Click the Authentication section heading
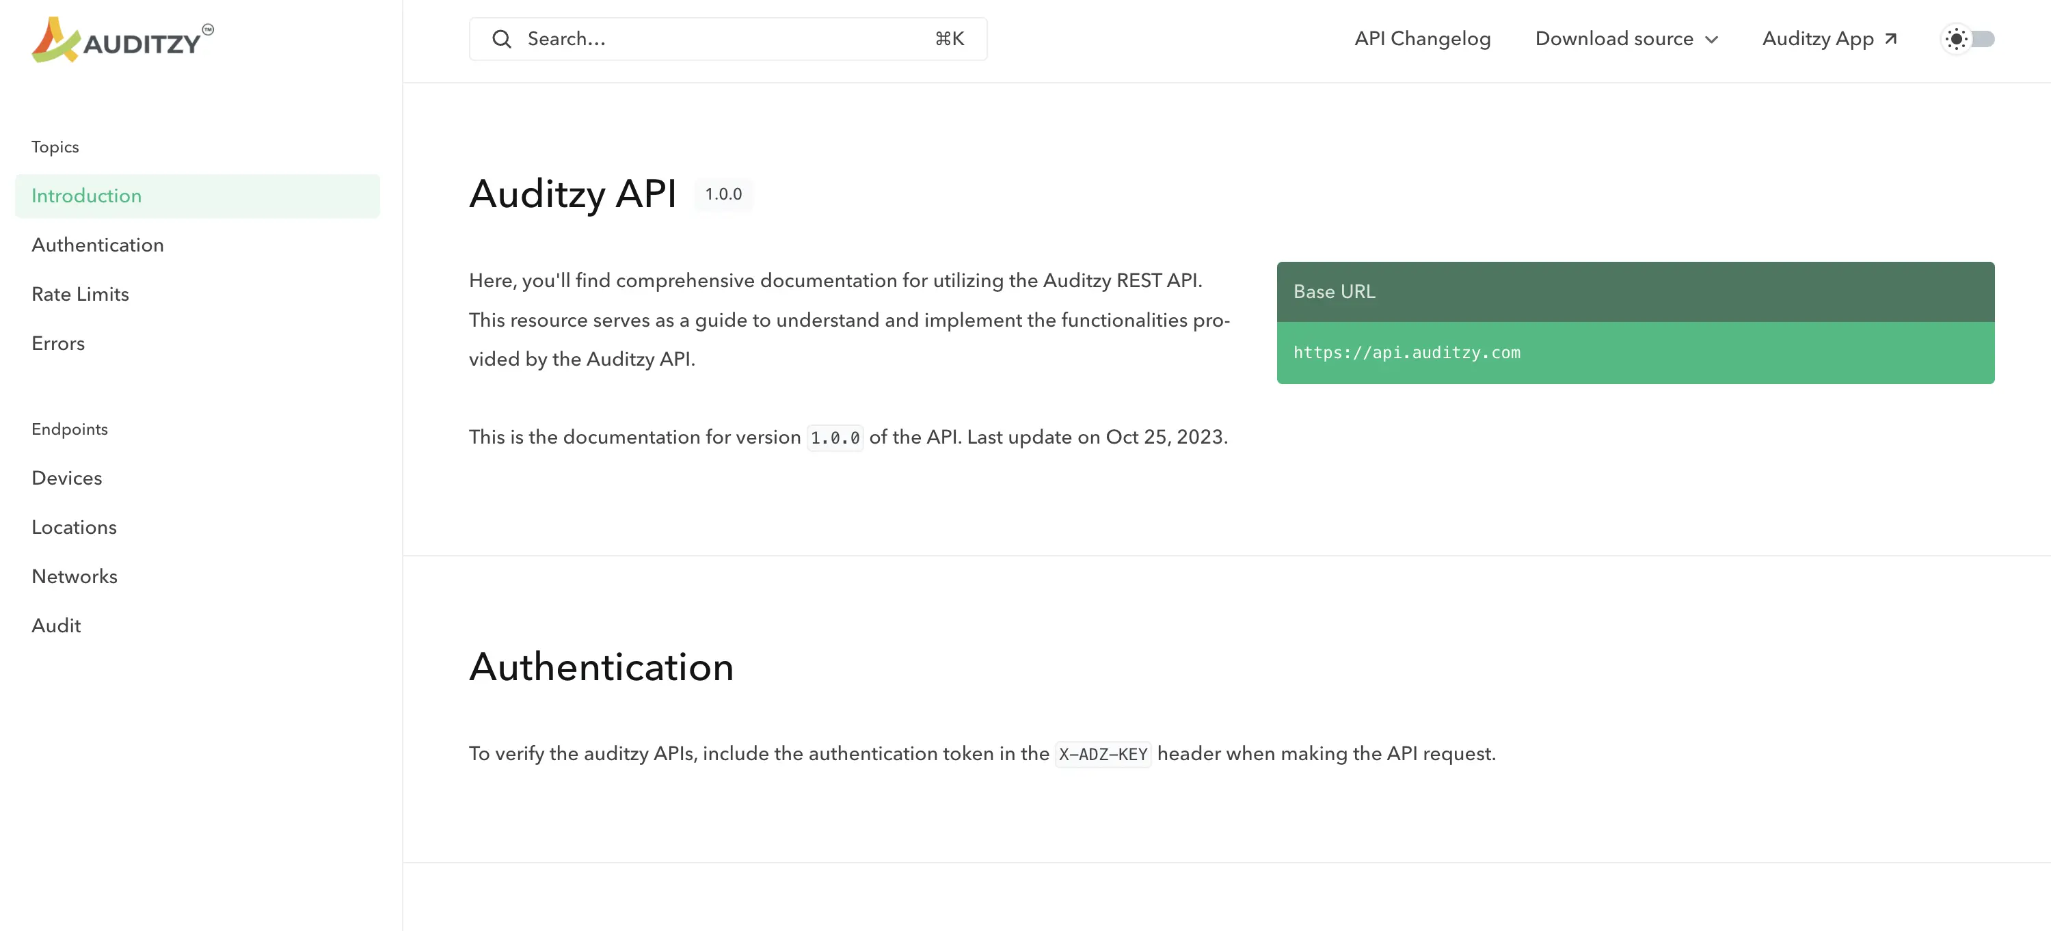 (601, 667)
